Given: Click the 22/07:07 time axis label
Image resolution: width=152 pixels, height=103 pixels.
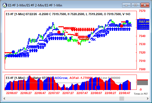Looking at the screenshot, I should 54,93.
